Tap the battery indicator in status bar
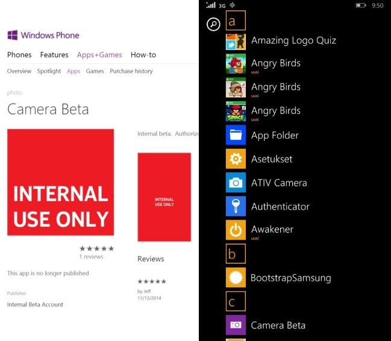The image size is (391, 341). (361, 5)
